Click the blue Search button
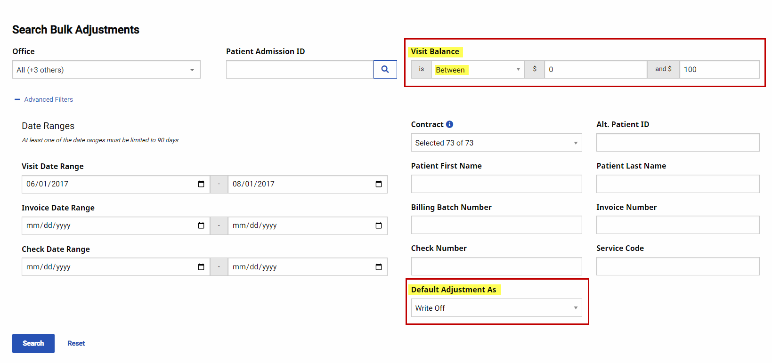 click(33, 343)
